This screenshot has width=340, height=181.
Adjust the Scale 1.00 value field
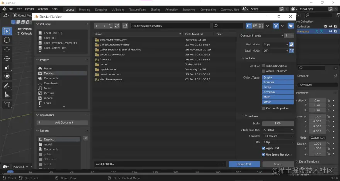coord(278,124)
